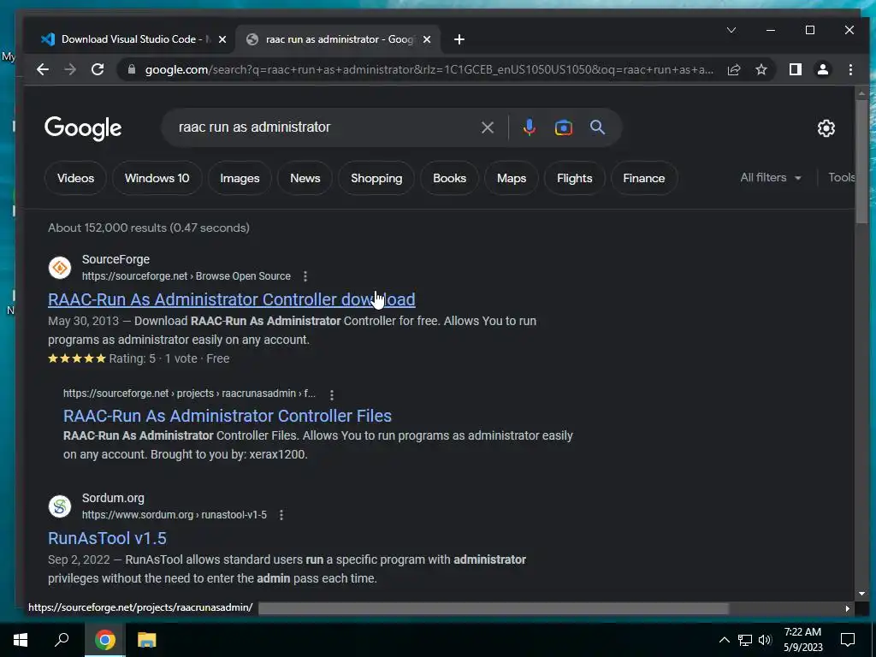Open the Windows Start menu
The image size is (876, 657).
(x=21, y=640)
